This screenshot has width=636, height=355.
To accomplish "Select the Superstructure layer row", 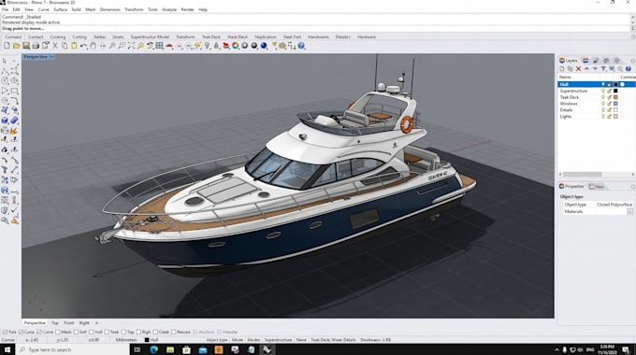I will [597, 91].
